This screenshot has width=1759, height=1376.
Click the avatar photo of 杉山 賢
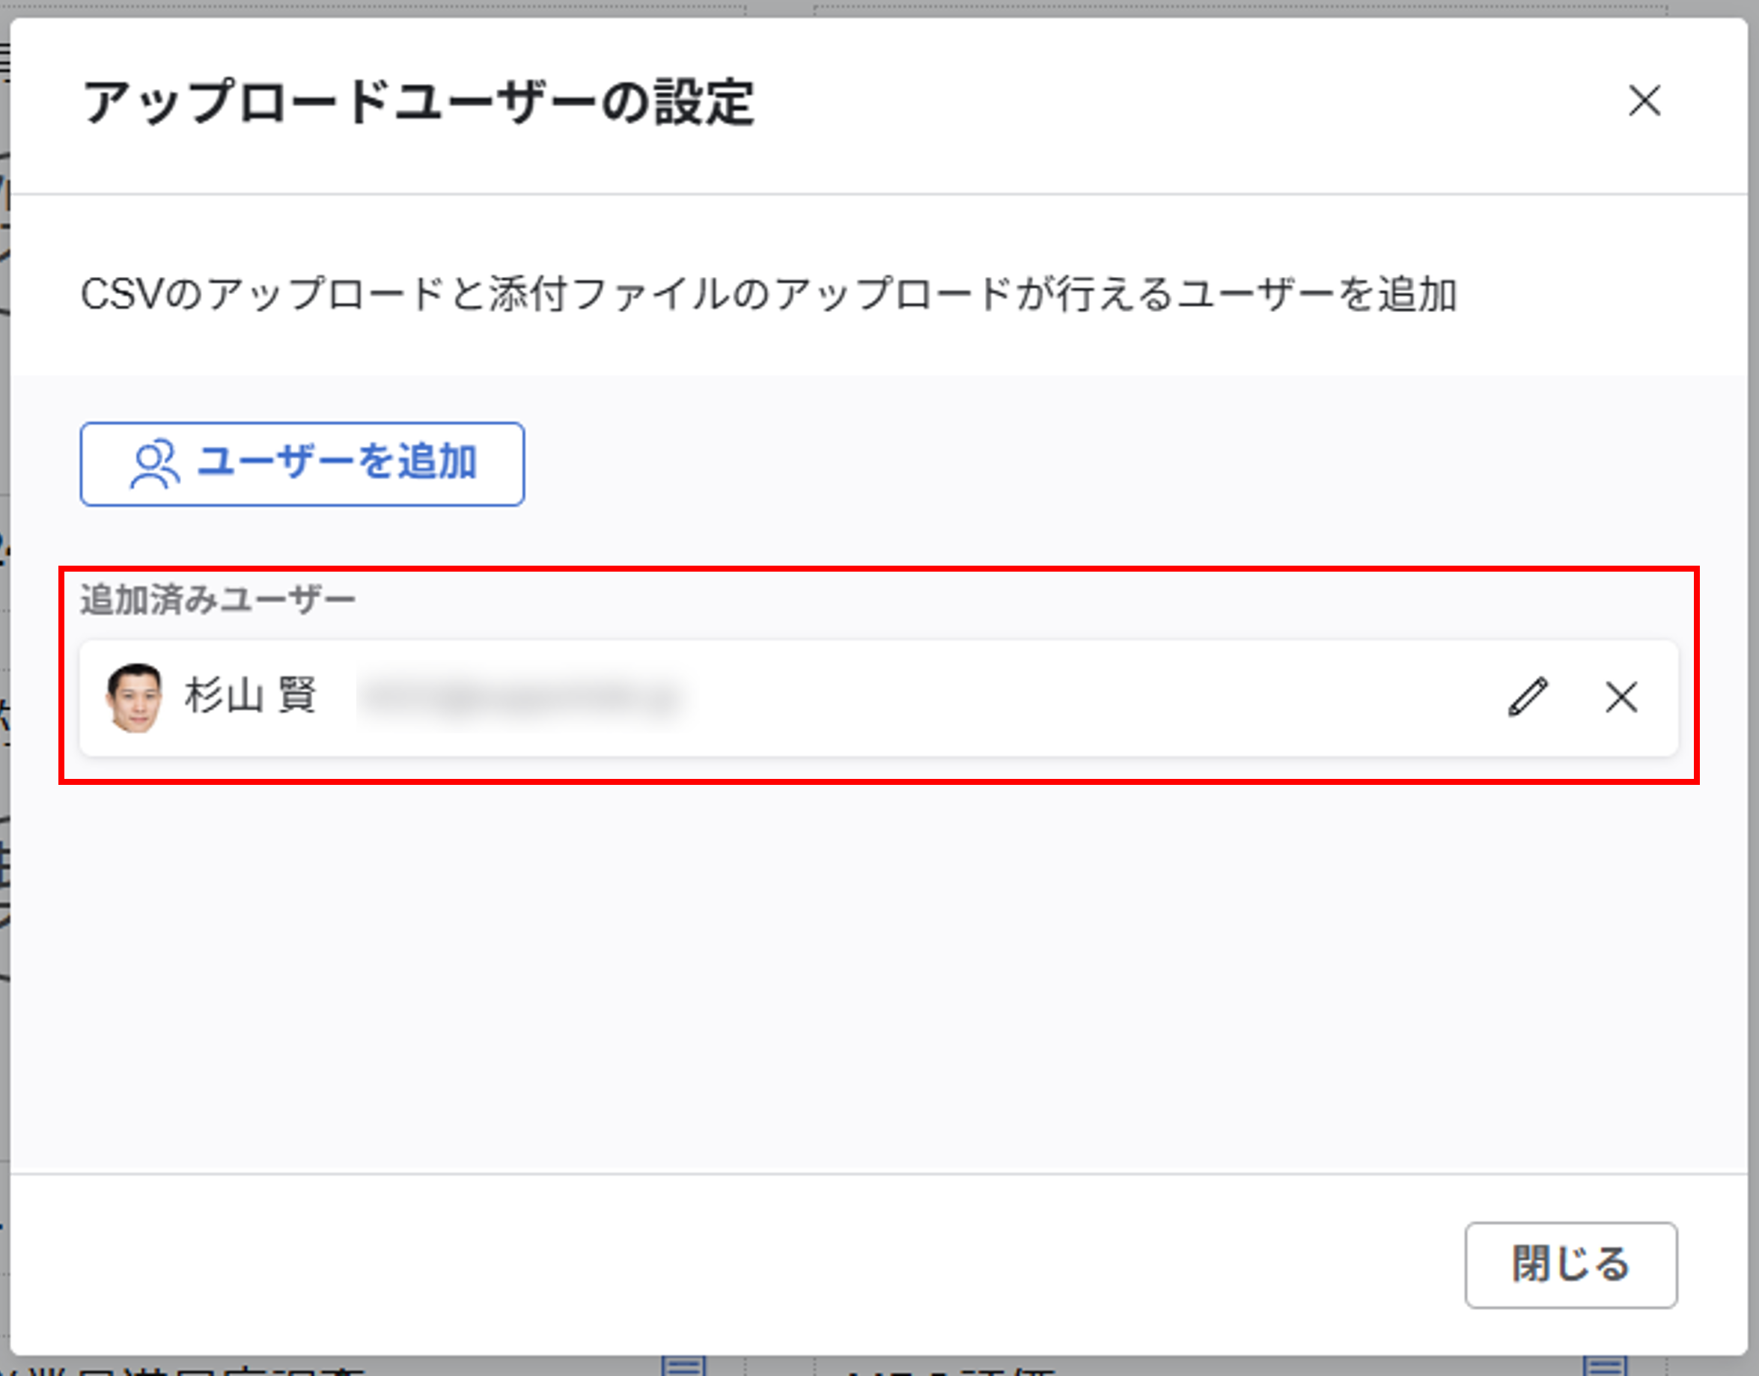135,697
